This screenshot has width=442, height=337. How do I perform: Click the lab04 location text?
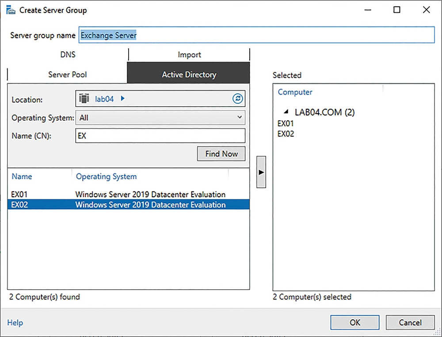[x=104, y=99]
